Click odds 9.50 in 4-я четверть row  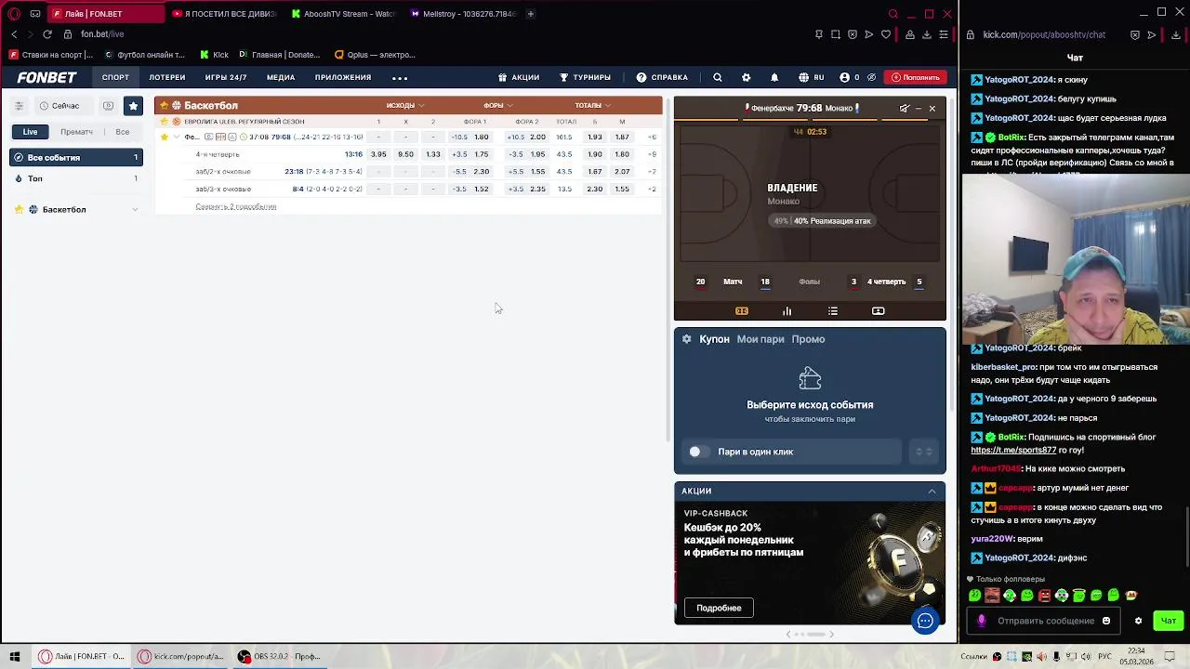(x=405, y=154)
